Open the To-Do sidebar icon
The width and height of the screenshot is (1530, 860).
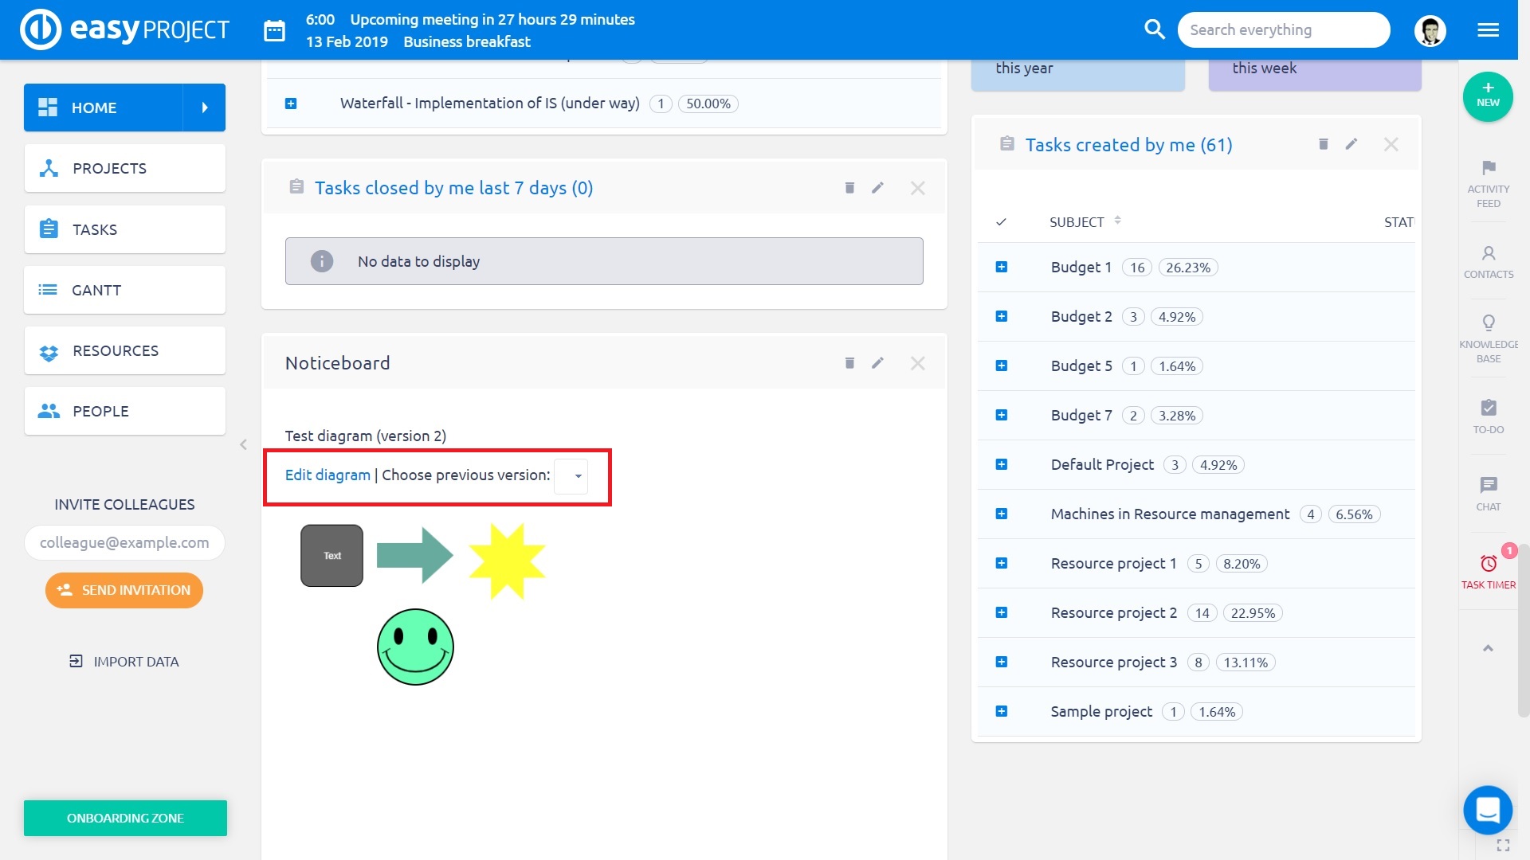coord(1488,408)
